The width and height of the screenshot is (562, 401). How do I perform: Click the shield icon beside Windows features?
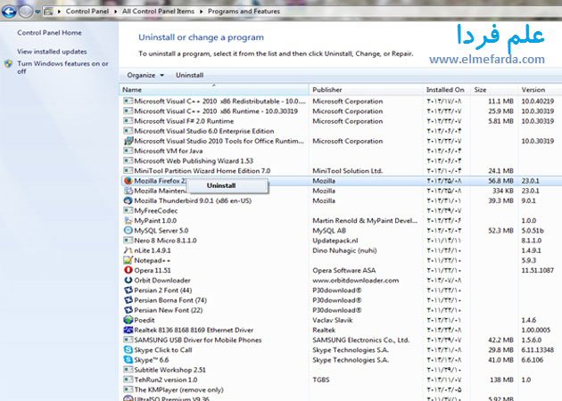8,64
